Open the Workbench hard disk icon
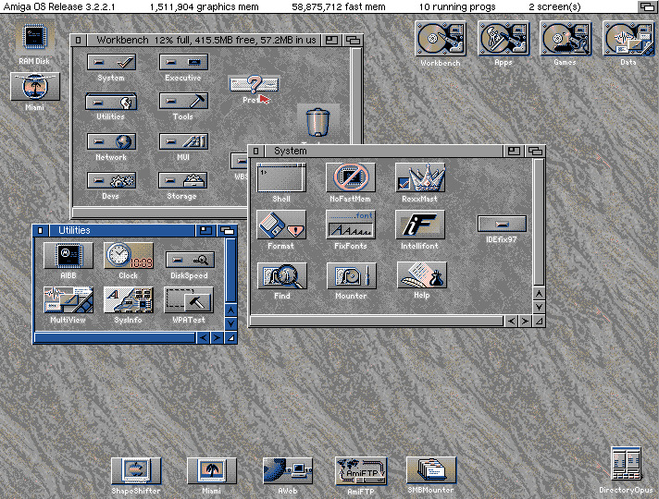Image resolution: width=659 pixels, height=499 pixels. coord(441,39)
